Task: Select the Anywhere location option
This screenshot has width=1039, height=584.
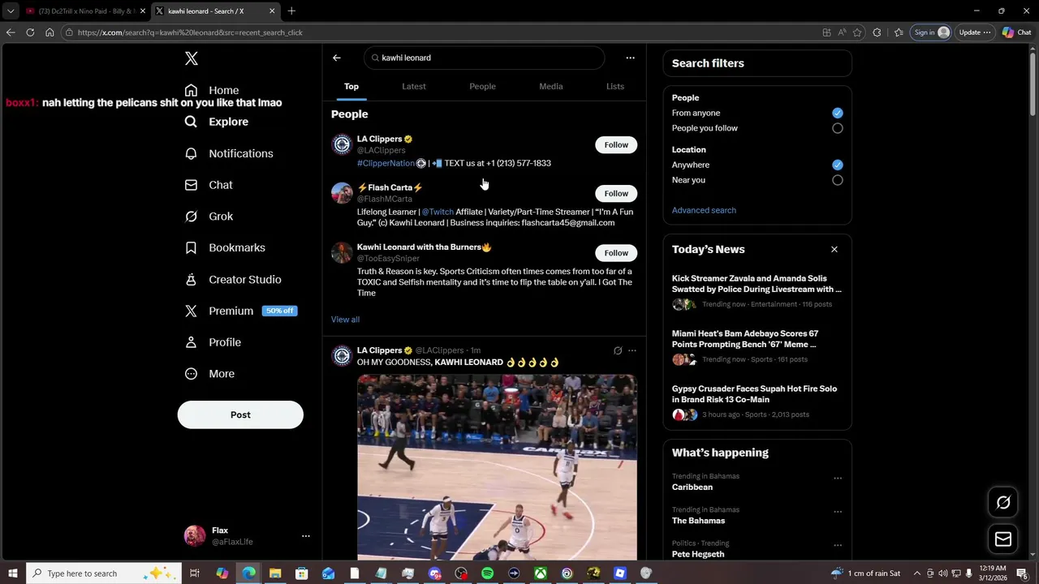Action: [x=837, y=165]
